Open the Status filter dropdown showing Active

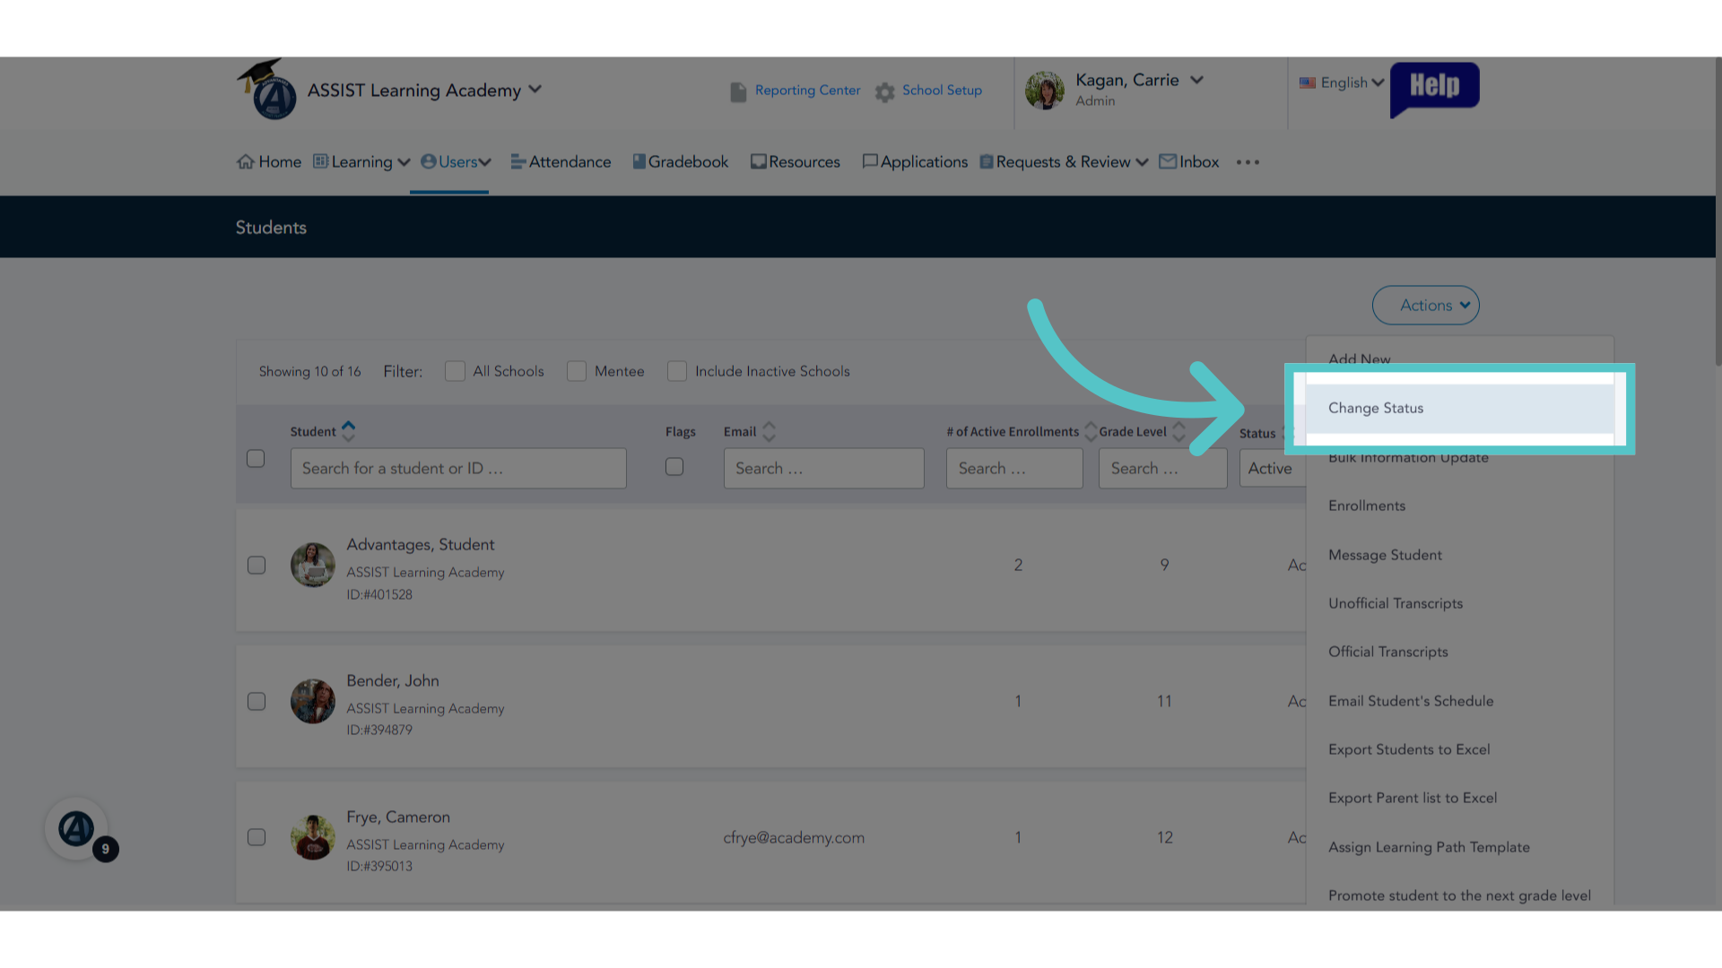click(x=1273, y=468)
